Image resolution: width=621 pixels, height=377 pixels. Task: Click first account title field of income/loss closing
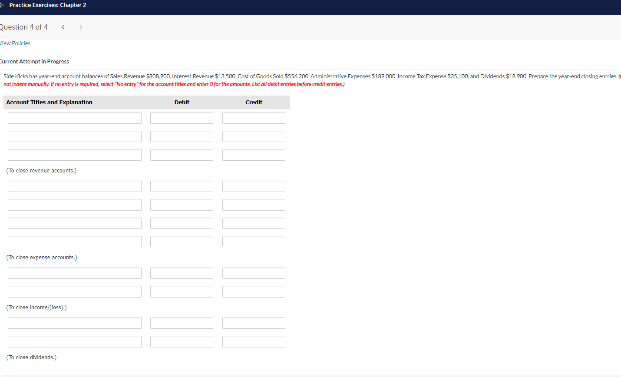(75, 273)
